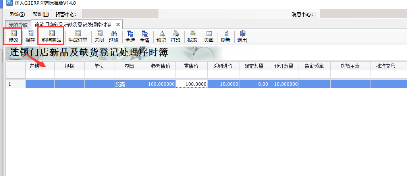Select row number 1 header
The image size is (407, 176).
pyautogui.click(x=16, y=84)
